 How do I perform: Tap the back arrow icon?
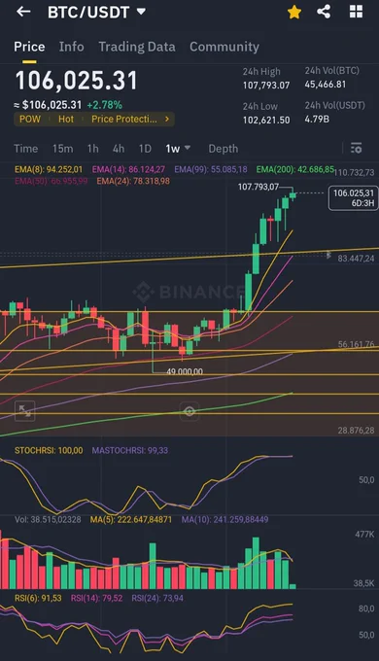click(23, 12)
